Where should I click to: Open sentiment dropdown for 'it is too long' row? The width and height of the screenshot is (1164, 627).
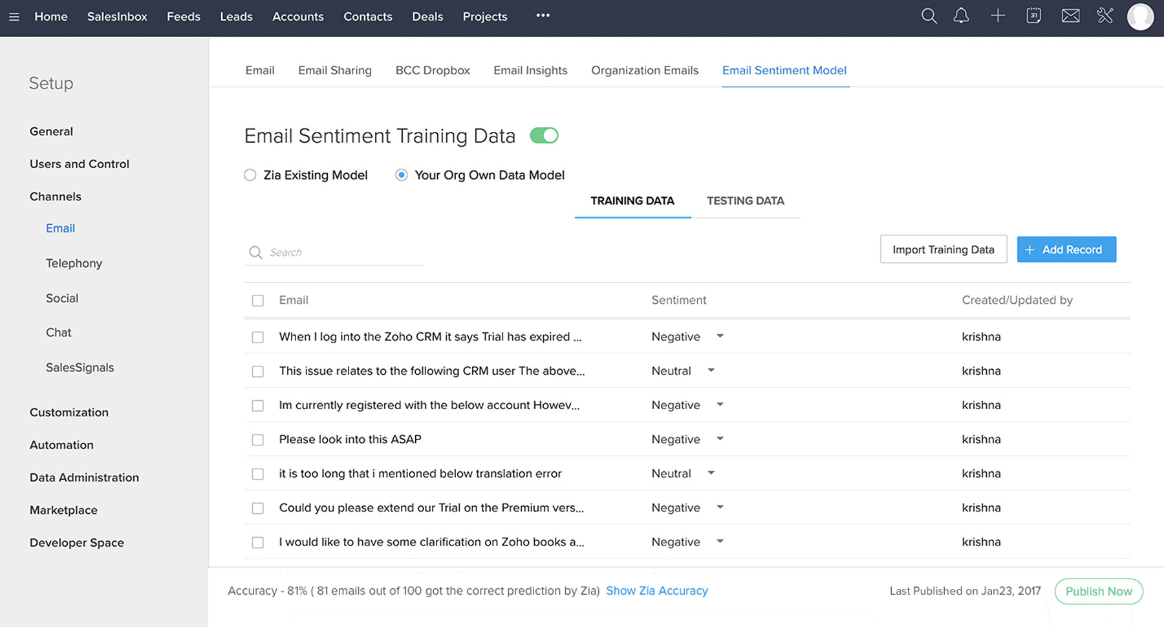pos(711,473)
